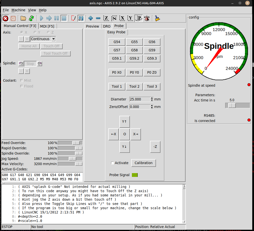Step the program with the arrow icon
The image size is (254, 231).
[x=49, y=18]
